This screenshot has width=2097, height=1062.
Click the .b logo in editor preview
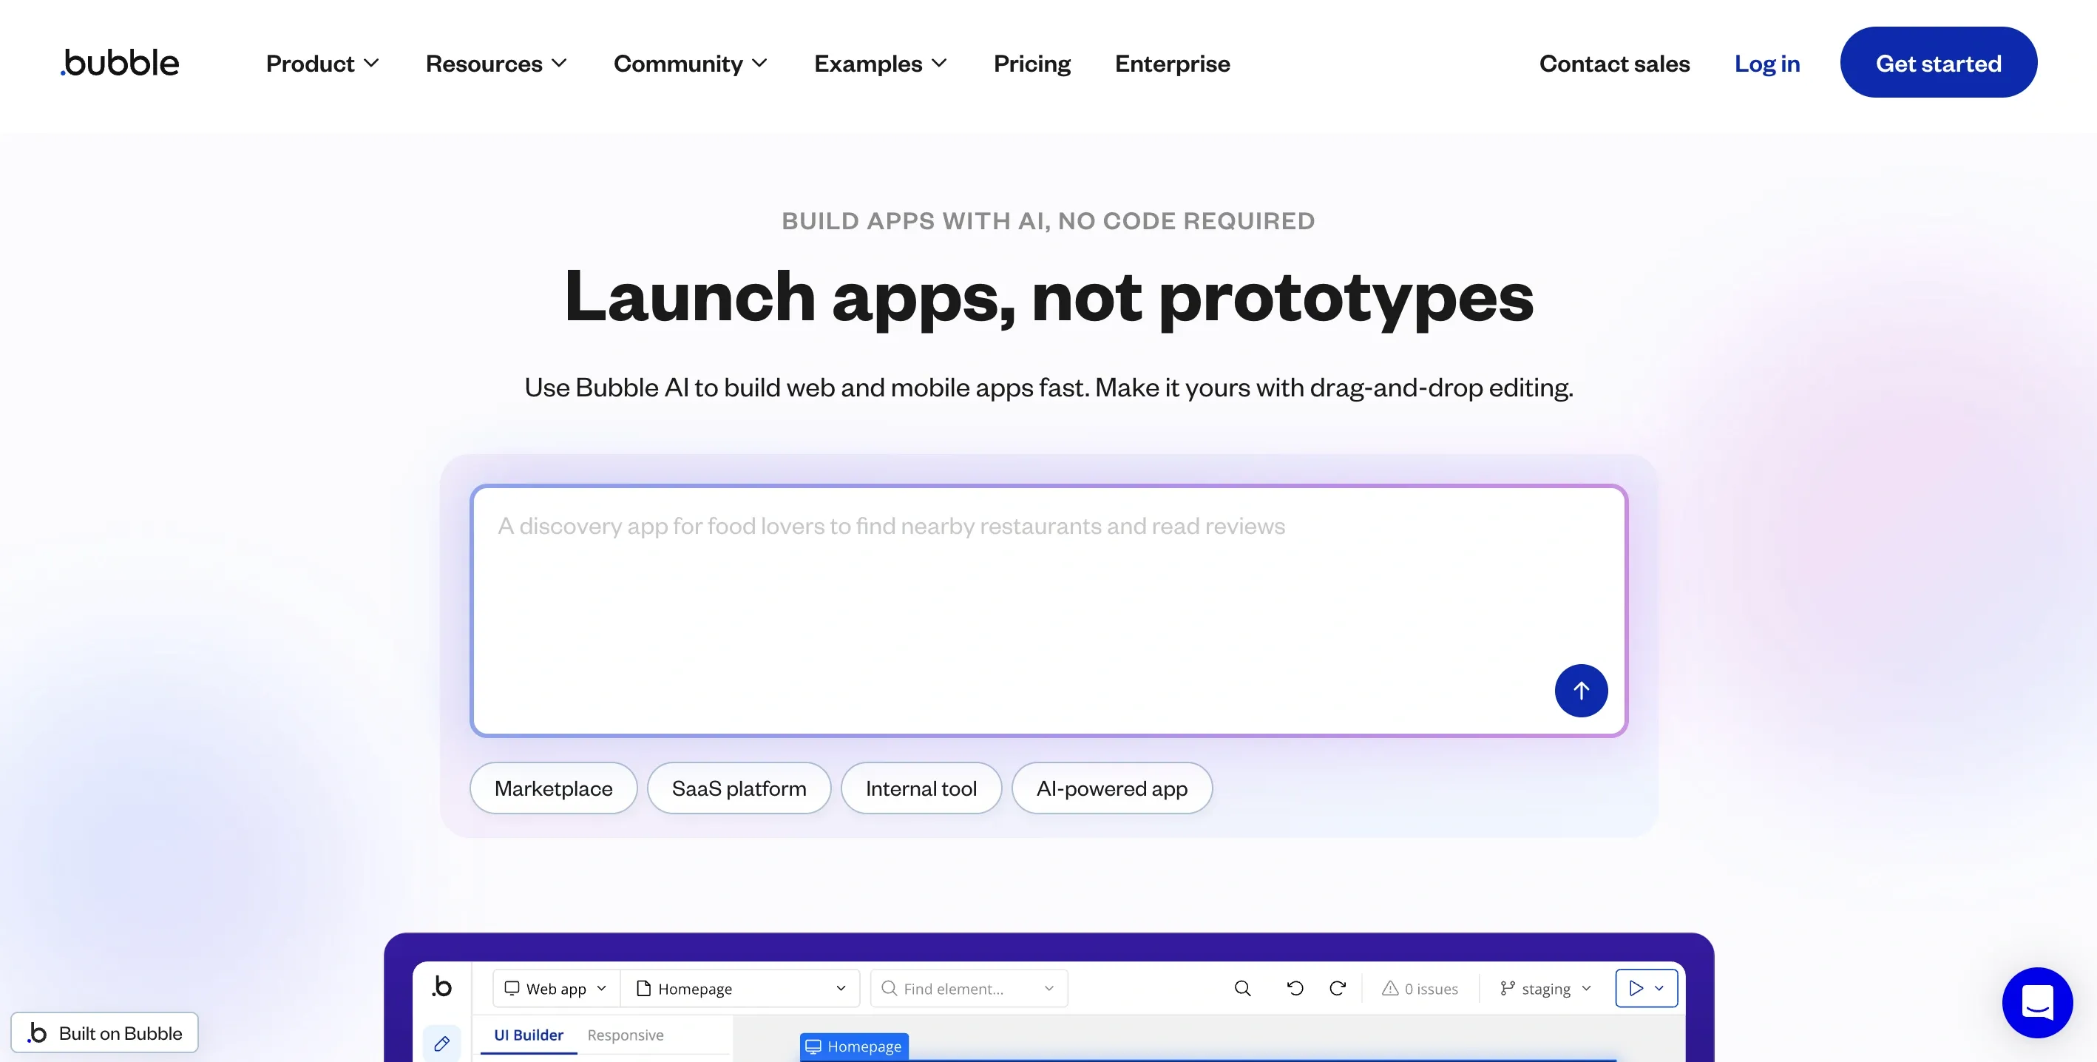441,987
